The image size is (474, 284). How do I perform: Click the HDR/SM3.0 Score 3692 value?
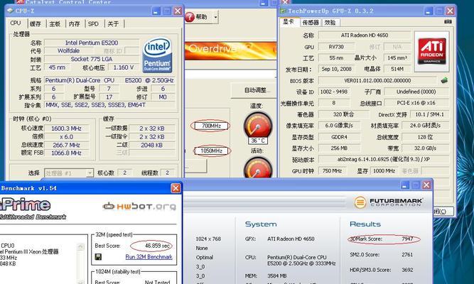[x=407, y=270]
